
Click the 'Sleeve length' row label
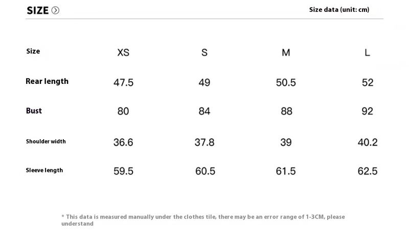click(44, 170)
